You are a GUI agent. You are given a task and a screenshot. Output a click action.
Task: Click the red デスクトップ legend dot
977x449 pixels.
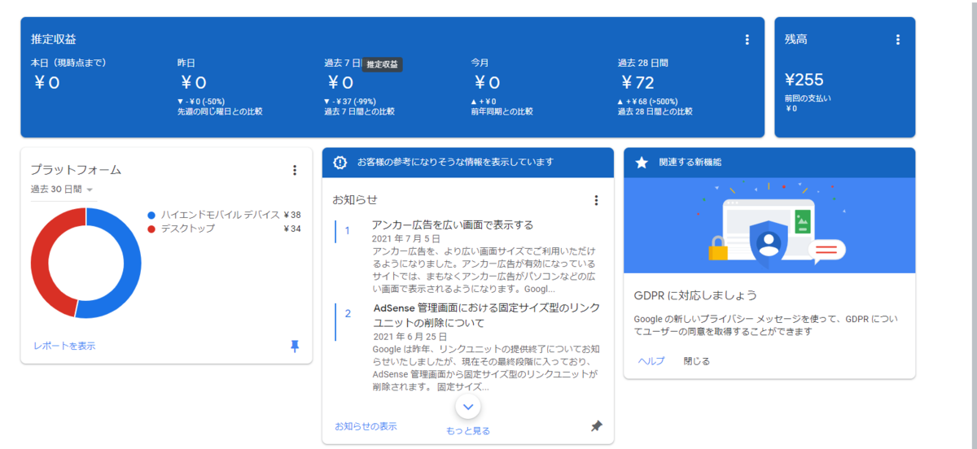click(x=151, y=229)
